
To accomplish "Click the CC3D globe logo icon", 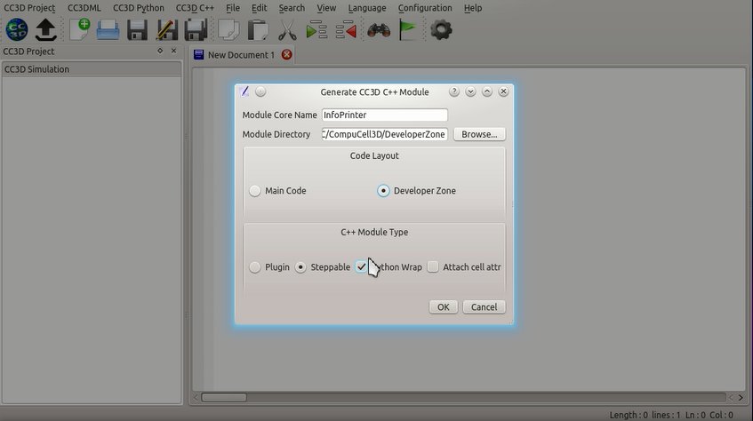I will click(16, 30).
